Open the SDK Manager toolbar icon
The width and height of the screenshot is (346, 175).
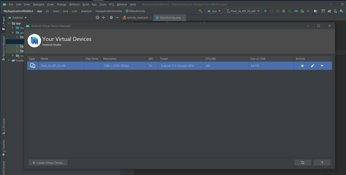click(x=341, y=11)
